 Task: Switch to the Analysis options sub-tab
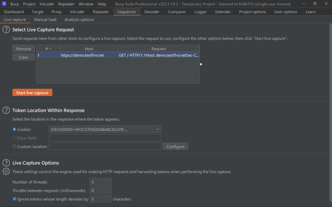[79, 20]
